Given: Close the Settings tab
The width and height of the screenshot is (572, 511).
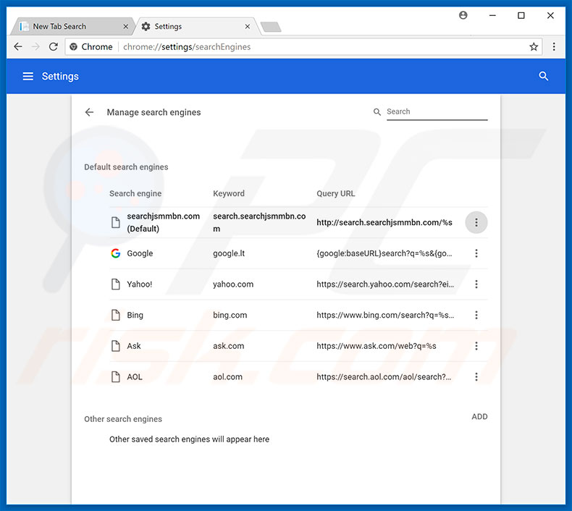Looking at the screenshot, I should coord(248,26).
